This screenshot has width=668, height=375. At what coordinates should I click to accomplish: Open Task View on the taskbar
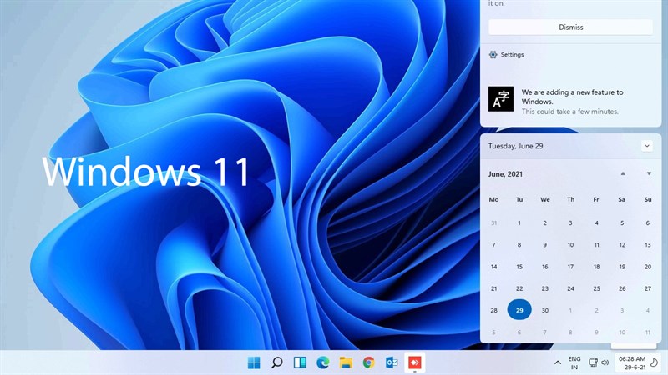pos(300,362)
